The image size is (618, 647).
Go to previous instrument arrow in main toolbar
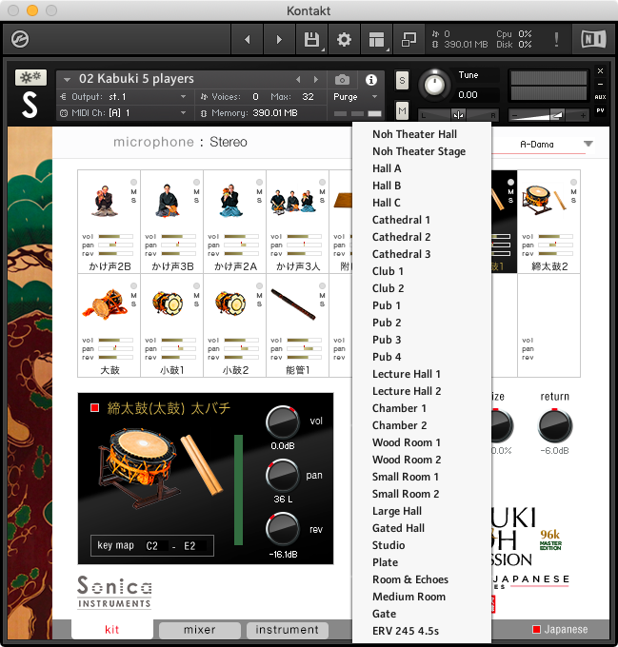tap(248, 40)
